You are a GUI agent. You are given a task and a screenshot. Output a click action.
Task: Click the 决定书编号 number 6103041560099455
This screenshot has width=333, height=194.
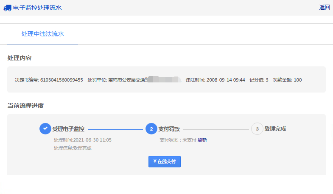click(x=62, y=80)
